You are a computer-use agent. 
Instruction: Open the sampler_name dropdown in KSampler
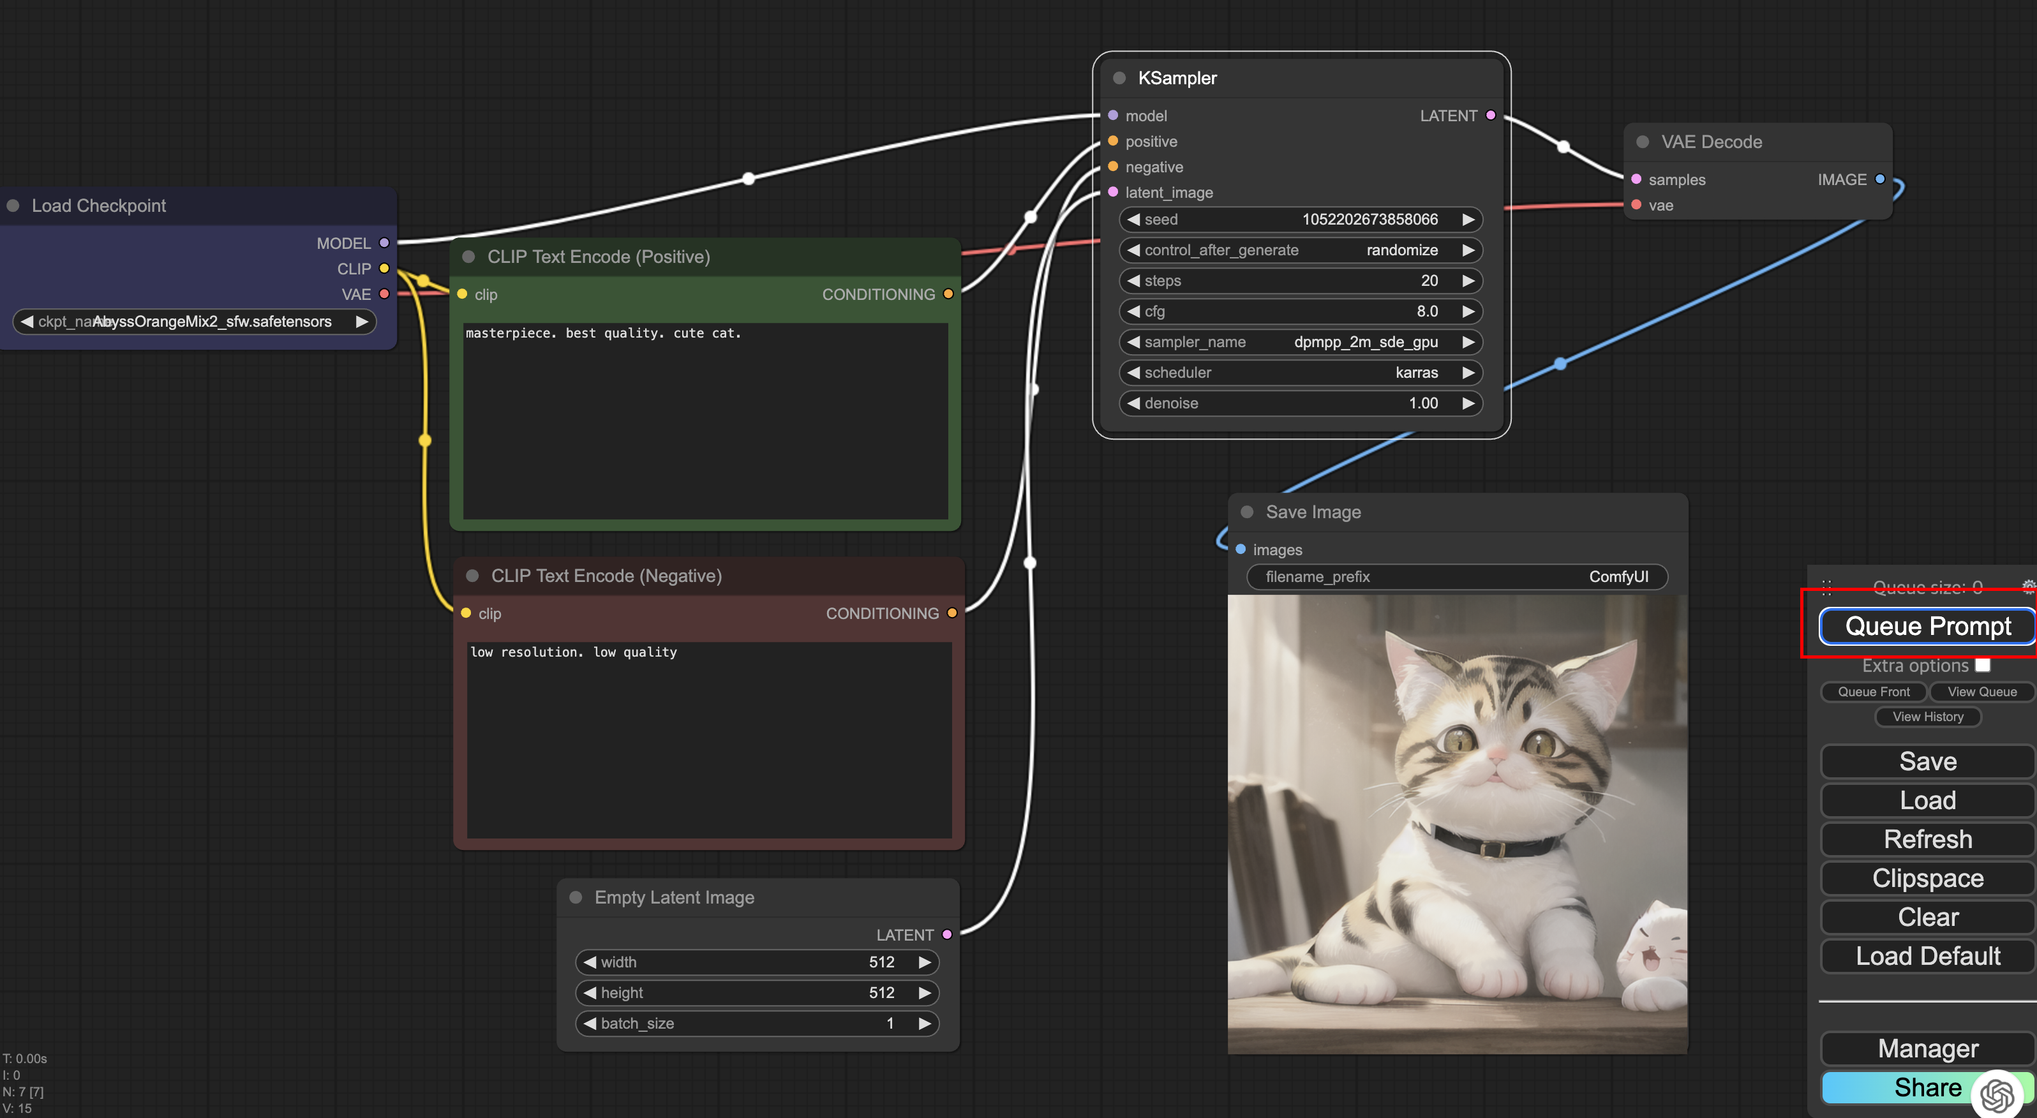(1300, 341)
